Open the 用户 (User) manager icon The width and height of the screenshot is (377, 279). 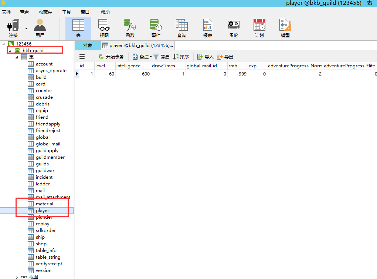pos(40,25)
